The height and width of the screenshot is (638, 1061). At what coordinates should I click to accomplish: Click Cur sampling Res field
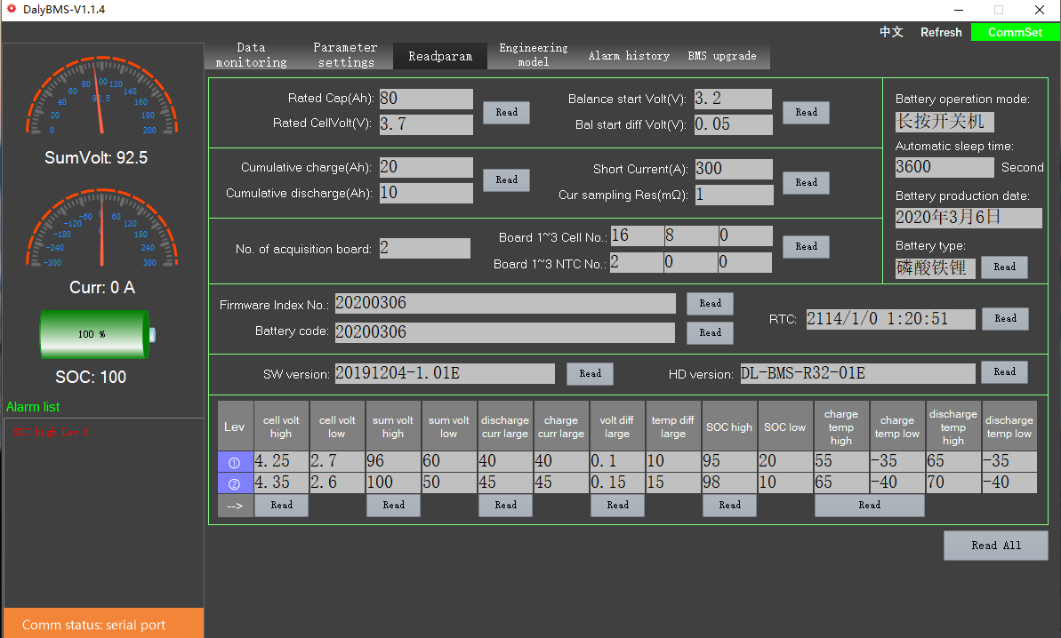[735, 195]
